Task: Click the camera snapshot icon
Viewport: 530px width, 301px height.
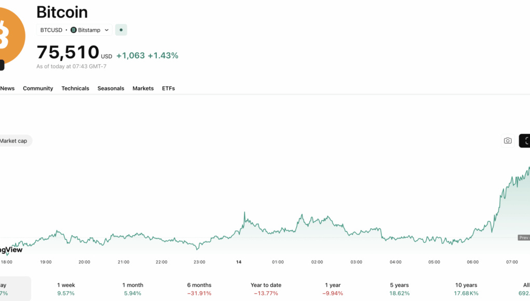Action: pos(508,141)
